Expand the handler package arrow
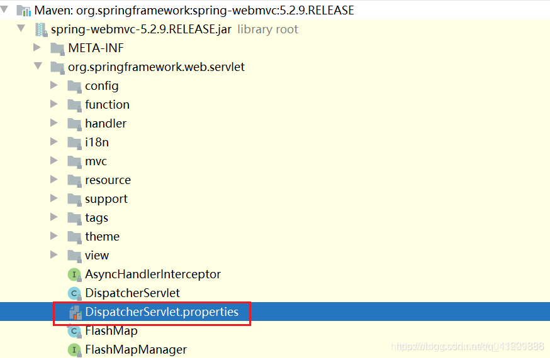The image size is (550, 358). click(54, 123)
